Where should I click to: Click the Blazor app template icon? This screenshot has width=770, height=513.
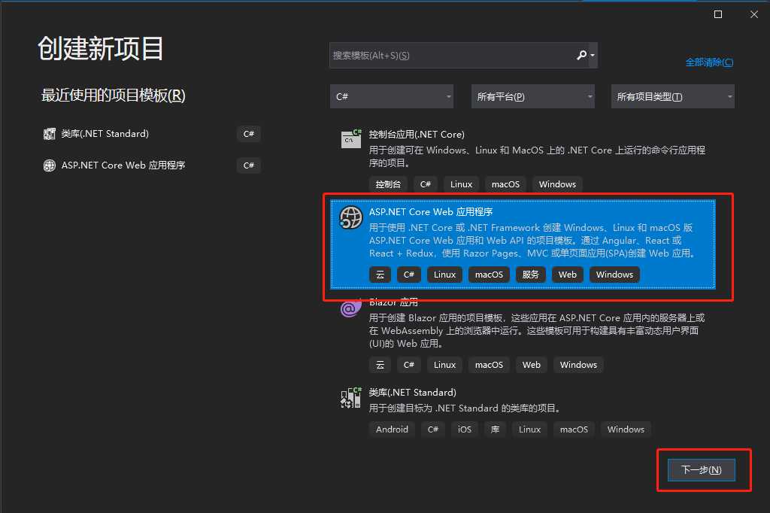pyautogui.click(x=350, y=308)
